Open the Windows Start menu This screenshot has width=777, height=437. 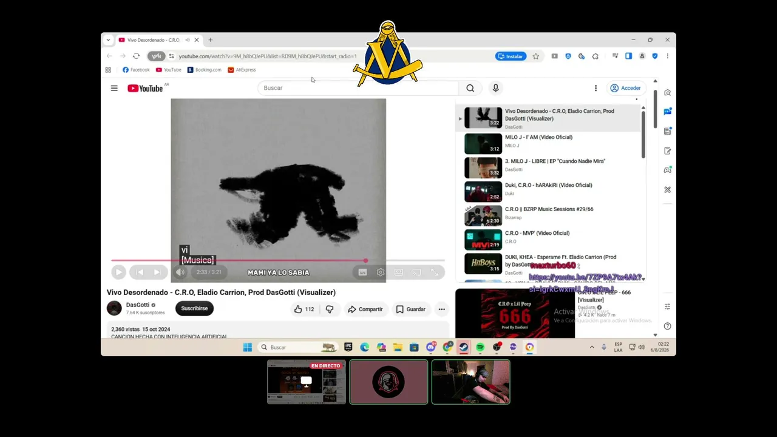[x=248, y=347]
